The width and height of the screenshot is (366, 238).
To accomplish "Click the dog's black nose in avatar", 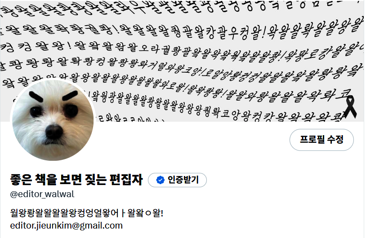I will (x=54, y=131).
